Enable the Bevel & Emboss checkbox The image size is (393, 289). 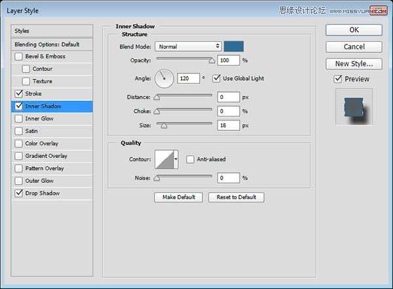pos(18,56)
